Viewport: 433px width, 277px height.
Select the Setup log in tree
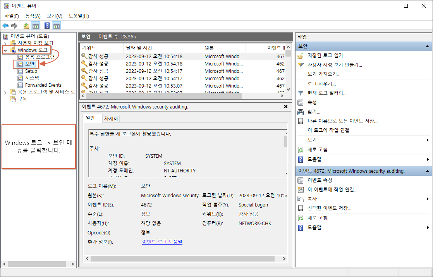click(31, 71)
